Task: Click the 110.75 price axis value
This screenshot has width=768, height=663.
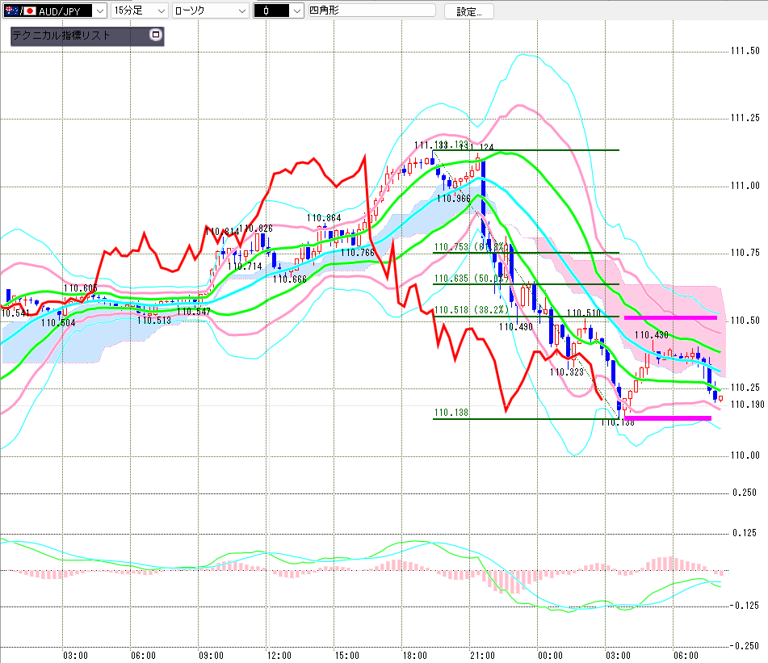Action: coord(745,253)
